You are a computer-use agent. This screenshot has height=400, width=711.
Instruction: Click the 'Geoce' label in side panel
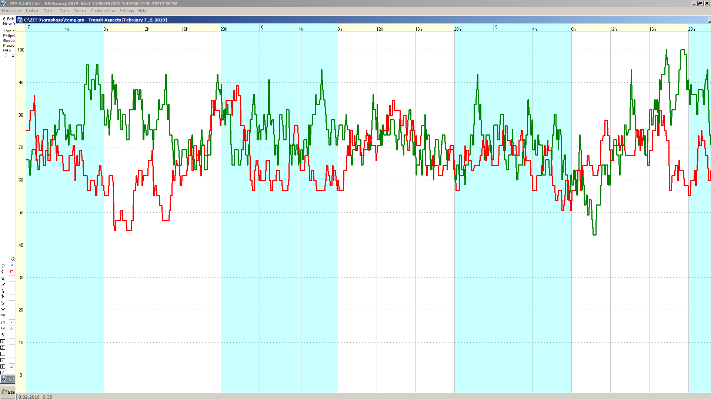[x=9, y=41]
